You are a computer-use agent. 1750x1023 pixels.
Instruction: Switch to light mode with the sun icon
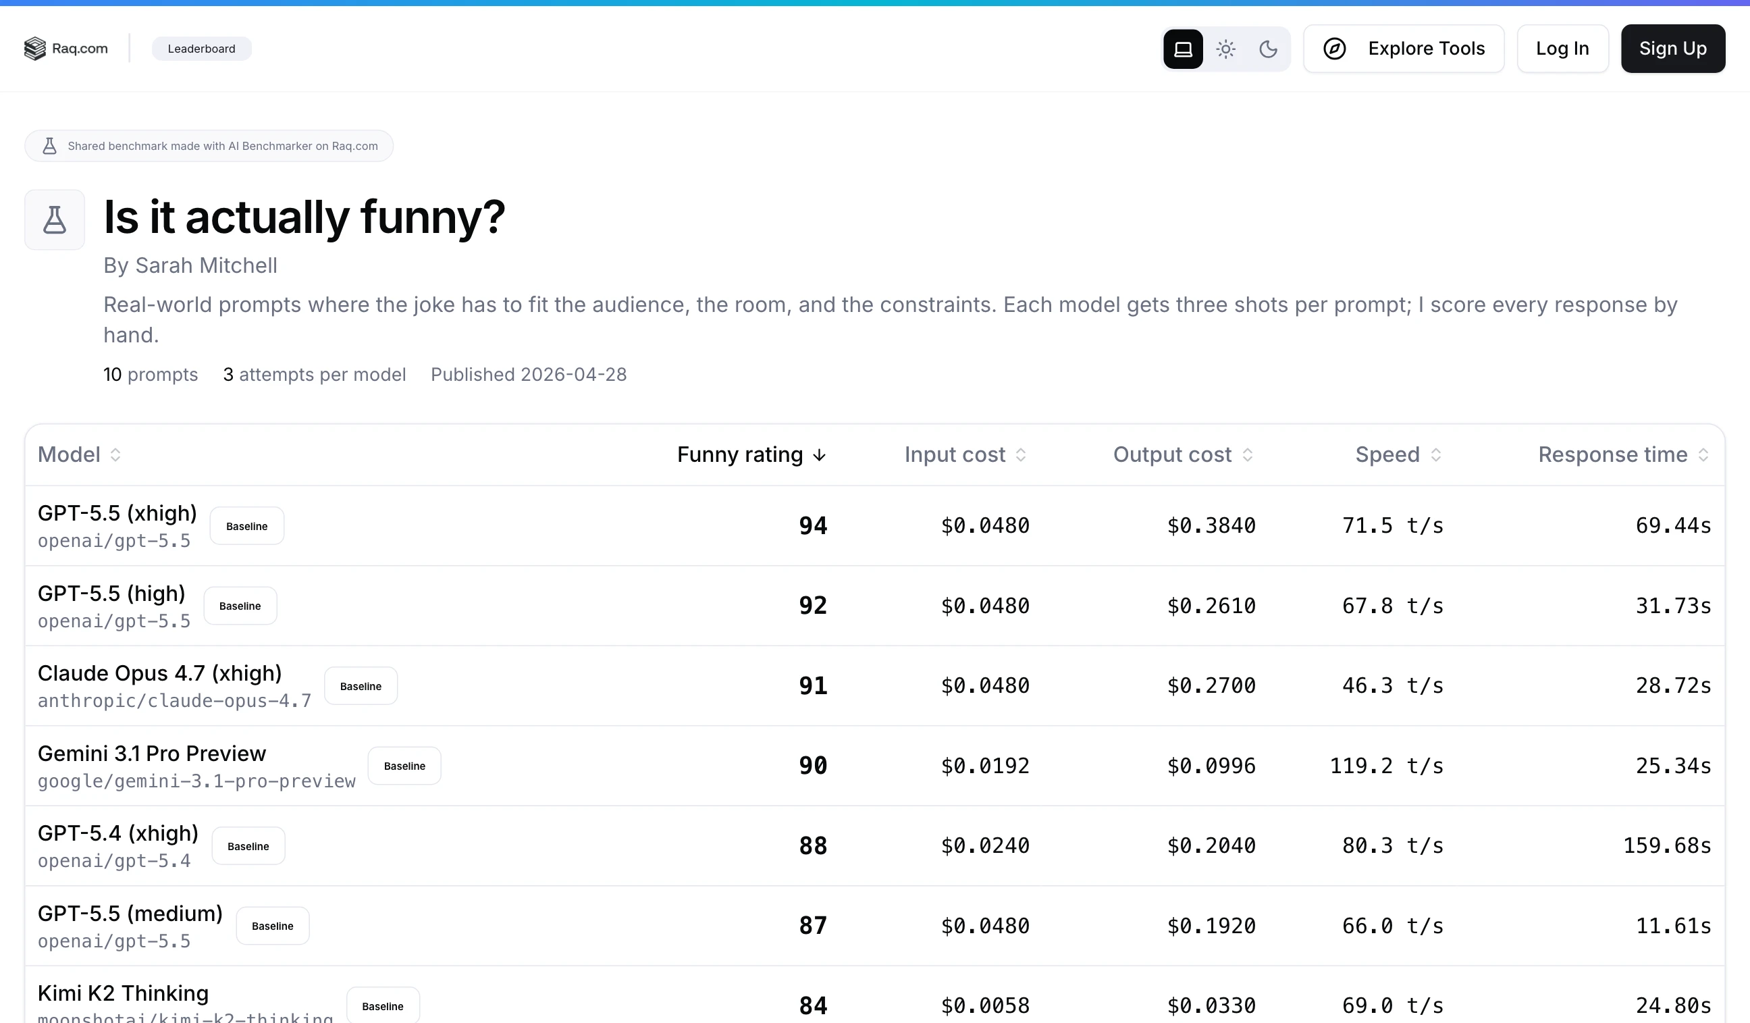coord(1225,49)
